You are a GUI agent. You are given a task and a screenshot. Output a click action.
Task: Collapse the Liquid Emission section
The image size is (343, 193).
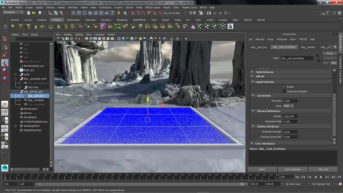253,82
